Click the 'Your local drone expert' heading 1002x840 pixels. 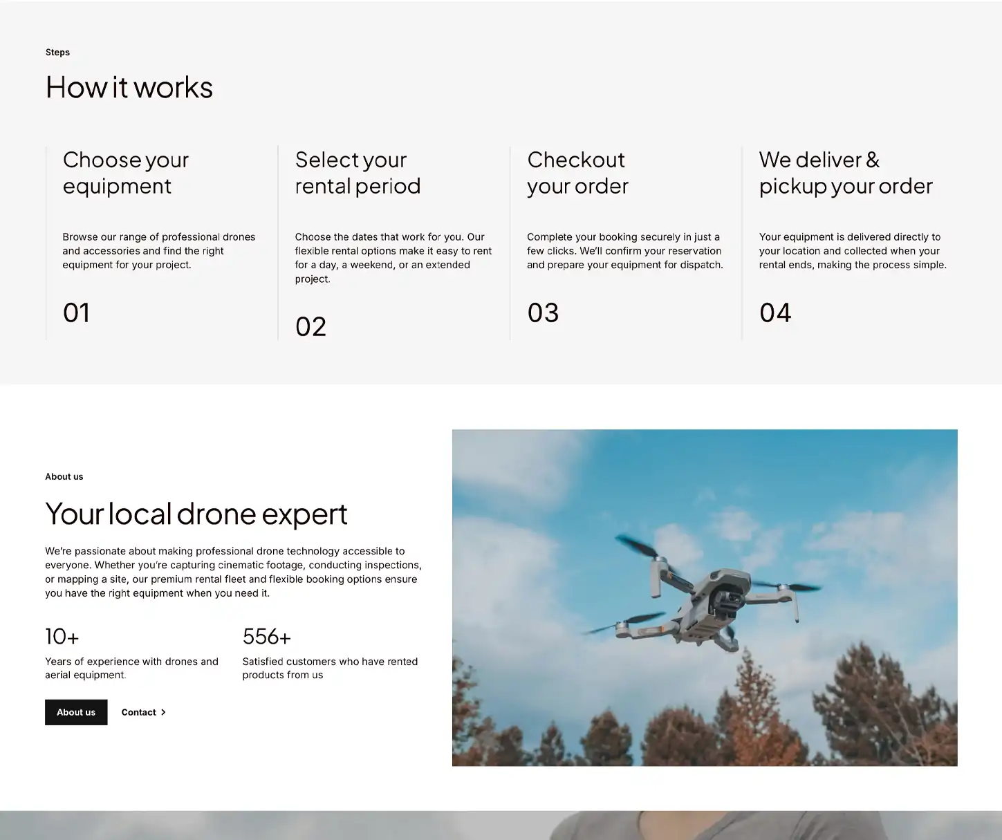196,514
